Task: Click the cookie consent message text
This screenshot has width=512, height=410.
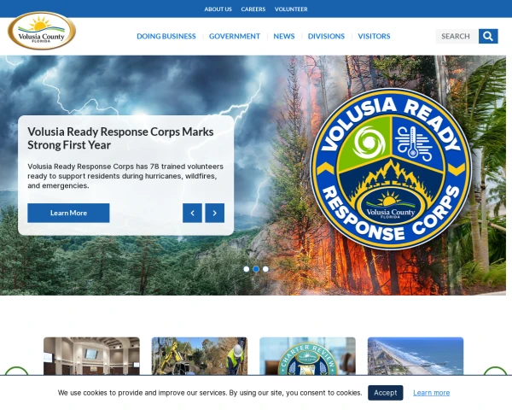Action: (210, 393)
